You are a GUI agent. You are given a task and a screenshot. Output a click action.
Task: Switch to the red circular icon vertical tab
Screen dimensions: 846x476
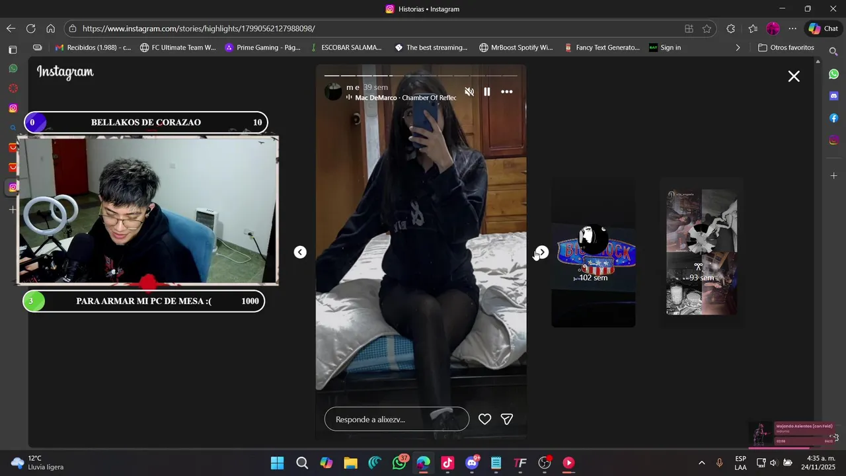(x=13, y=89)
